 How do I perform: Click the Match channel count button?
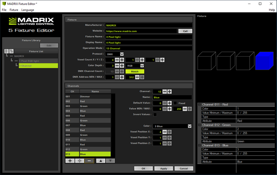pos(135,71)
